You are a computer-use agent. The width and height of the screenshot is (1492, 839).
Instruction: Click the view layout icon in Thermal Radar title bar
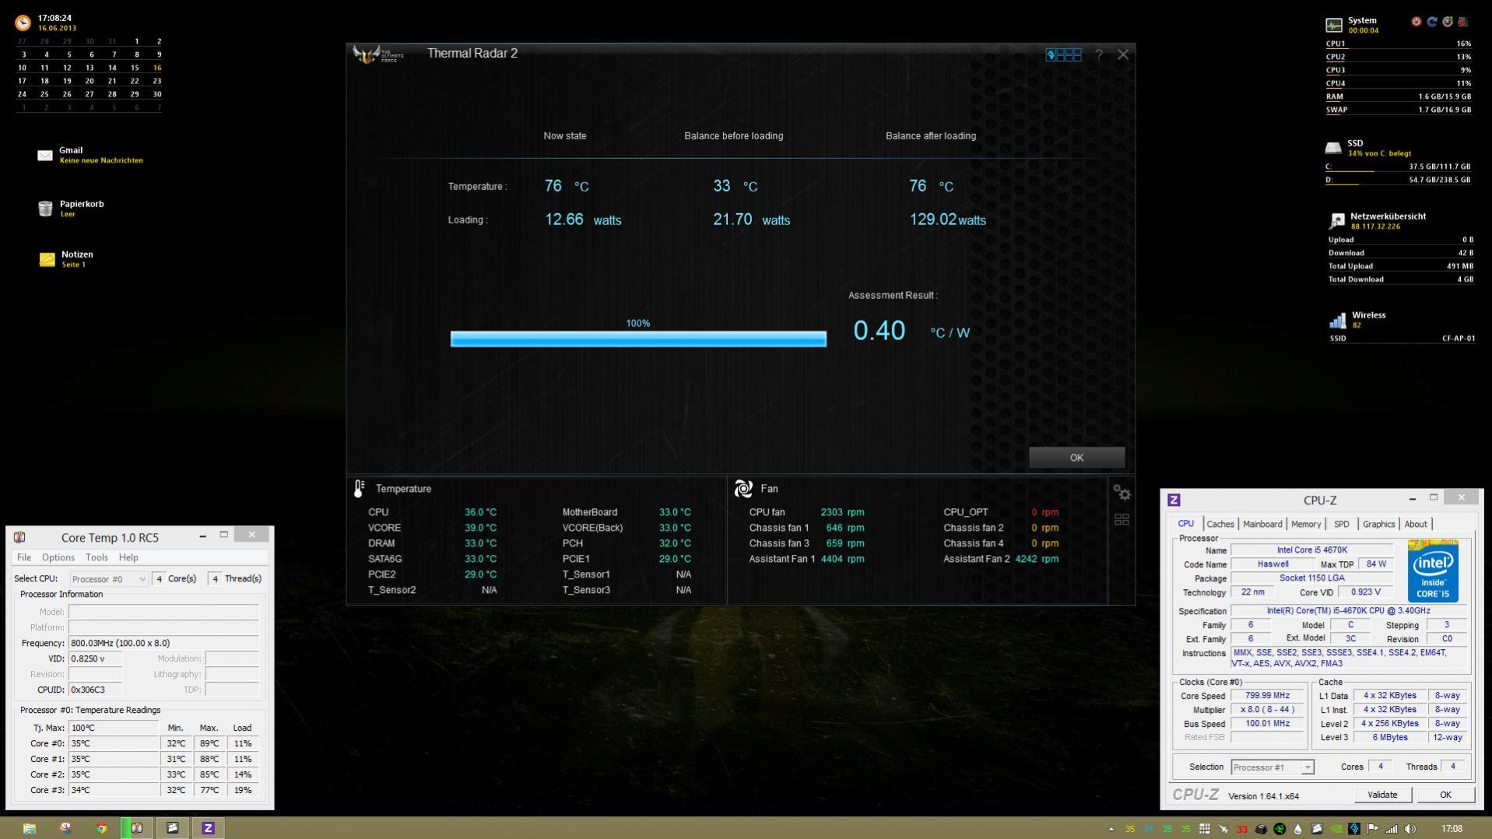click(1063, 54)
